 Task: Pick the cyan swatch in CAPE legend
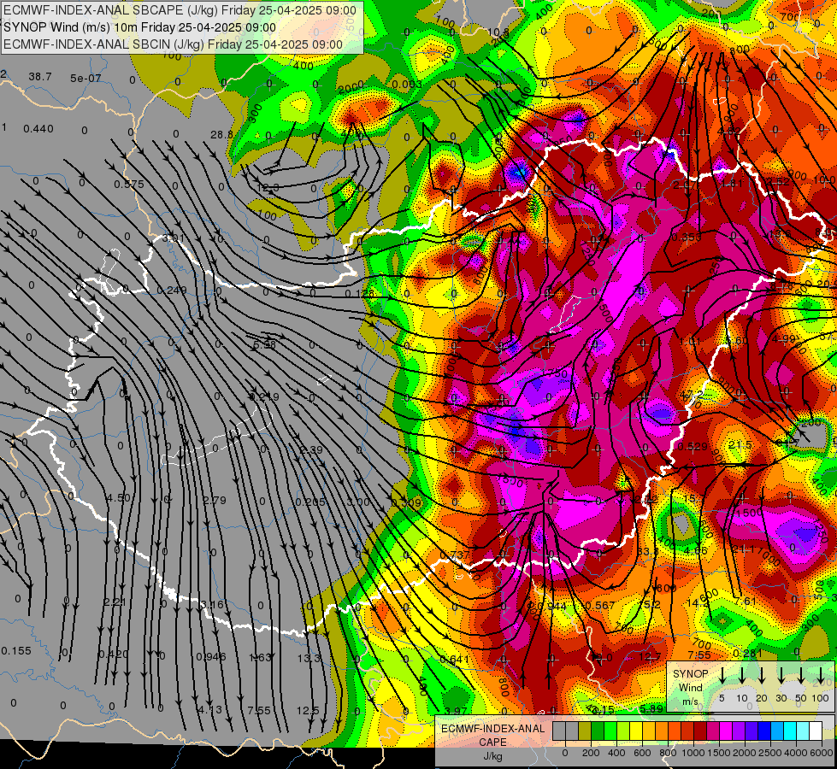[789, 731]
